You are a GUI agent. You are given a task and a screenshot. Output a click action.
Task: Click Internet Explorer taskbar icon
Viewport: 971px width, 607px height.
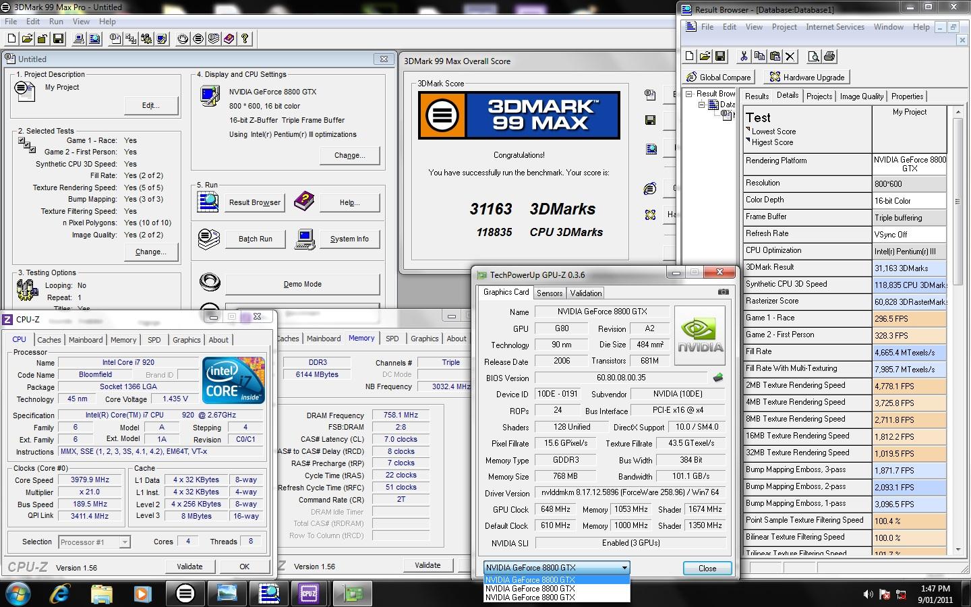pyautogui.click(x=61, y=594)
